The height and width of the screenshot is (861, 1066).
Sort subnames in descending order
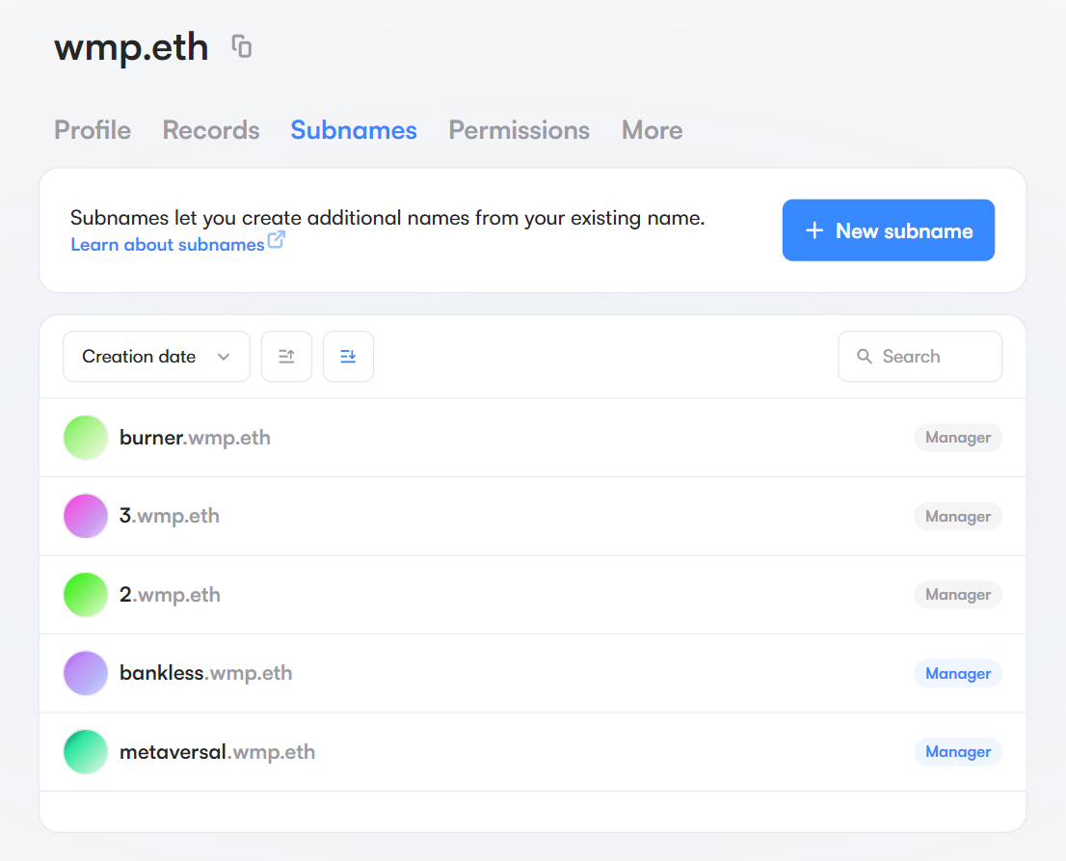(348, 357)
